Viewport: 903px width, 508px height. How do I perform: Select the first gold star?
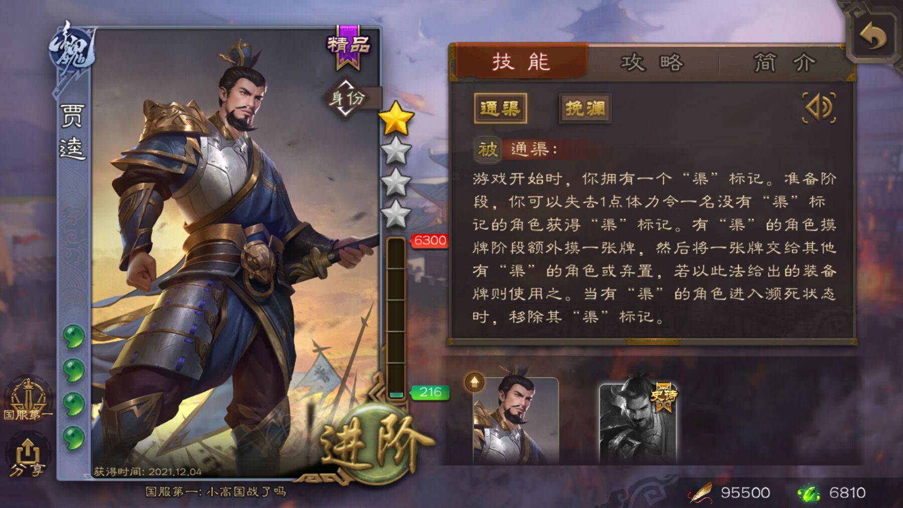[396, 118]
